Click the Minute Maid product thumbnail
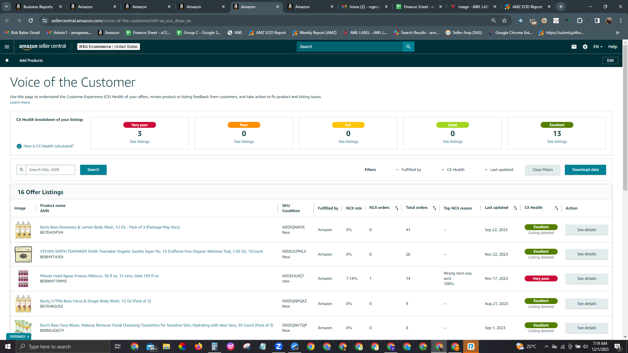This screenshot has height=353, width=628. [x=23, y=278]
